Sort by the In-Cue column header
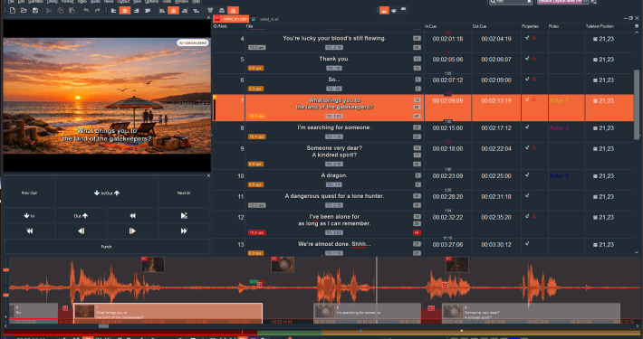The image size is (643, 339). 447,26
